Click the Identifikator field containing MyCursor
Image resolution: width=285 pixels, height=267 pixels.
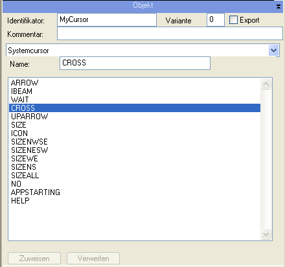pos(107,19)
